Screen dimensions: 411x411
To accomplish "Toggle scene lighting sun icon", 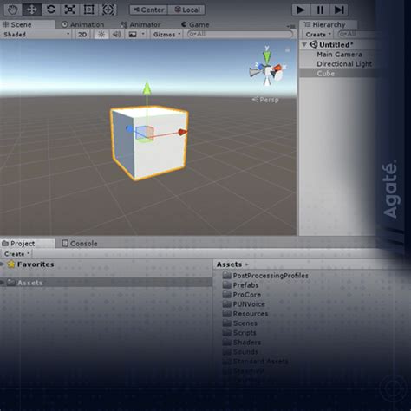I will 101,35.
